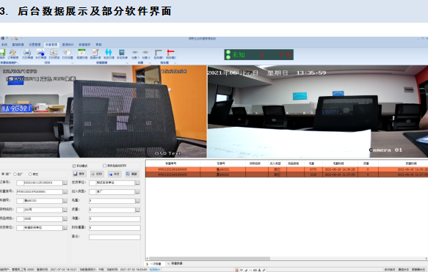Open lookup button beside 发货单位 field
Viewport: 428px width, 272px height.
pyautogui.click(x=137, y=183)
